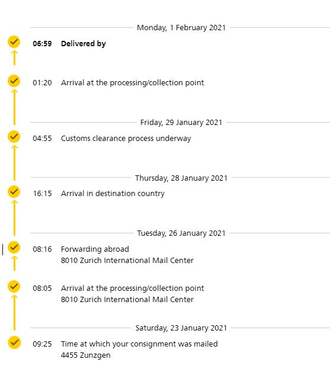Click the checkmark icon beside Delivered by
This screenshot has width=330, height=372.
(14, 42)
